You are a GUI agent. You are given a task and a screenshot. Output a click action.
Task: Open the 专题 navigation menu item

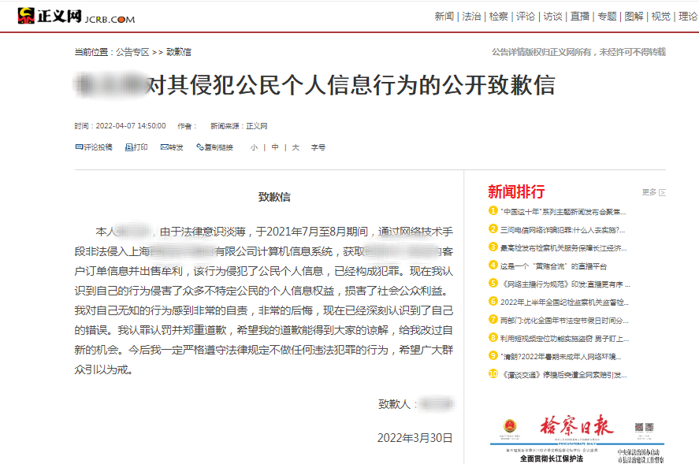[607, 17]
